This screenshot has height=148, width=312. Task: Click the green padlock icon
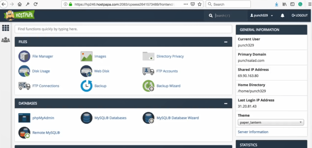pos(70,4)
